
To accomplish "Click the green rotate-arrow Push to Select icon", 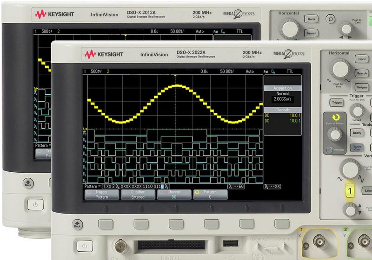I will 335,117.
